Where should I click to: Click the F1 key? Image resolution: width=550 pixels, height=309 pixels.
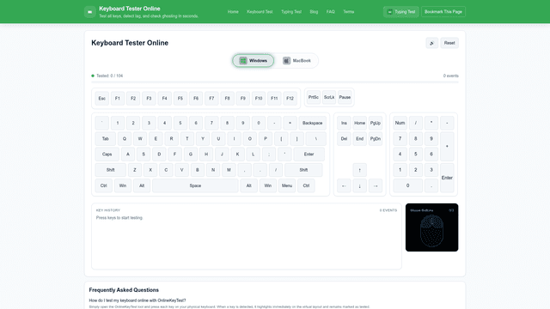click(x=118, y=99)
